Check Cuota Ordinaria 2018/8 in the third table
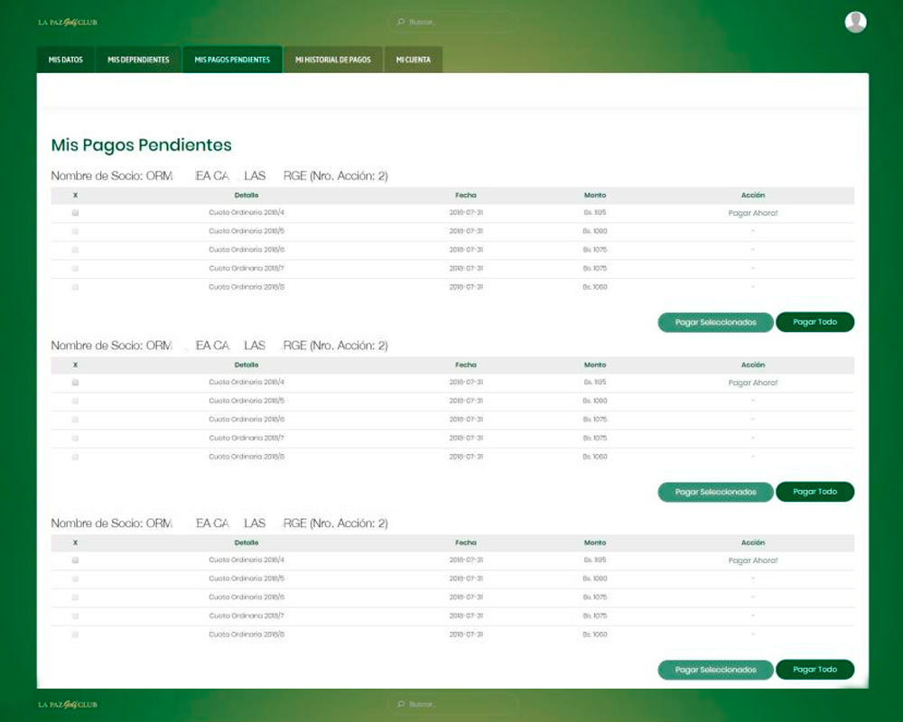 click(x=75, y=634)
